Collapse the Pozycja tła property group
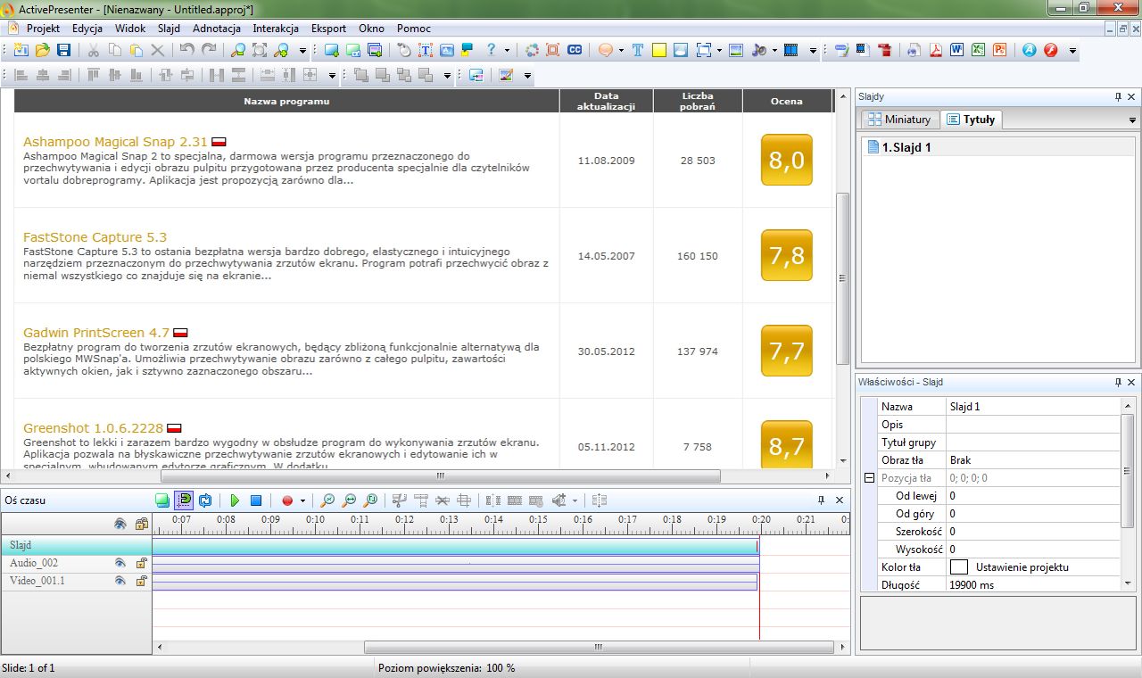Screen dimensions: 1142x678 coord(869,478)
